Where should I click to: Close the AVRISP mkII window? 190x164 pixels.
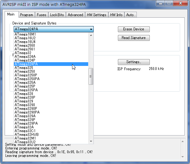pyautogui.click(x=180, y=3)
